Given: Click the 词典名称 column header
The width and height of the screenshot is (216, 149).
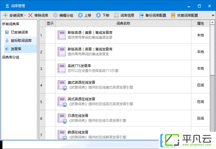Looking at the screenshot, I should click(123, 23).
